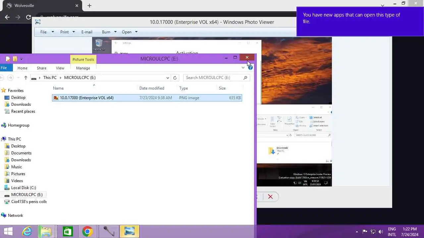Open the Manage tab under Picture Tools
The width and height of the screenshot is (424, 238).
click(x=83, y=68)
